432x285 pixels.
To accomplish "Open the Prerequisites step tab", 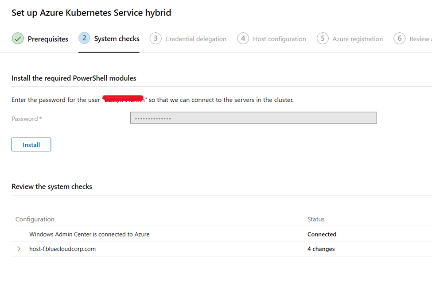I will coord(40,39).
